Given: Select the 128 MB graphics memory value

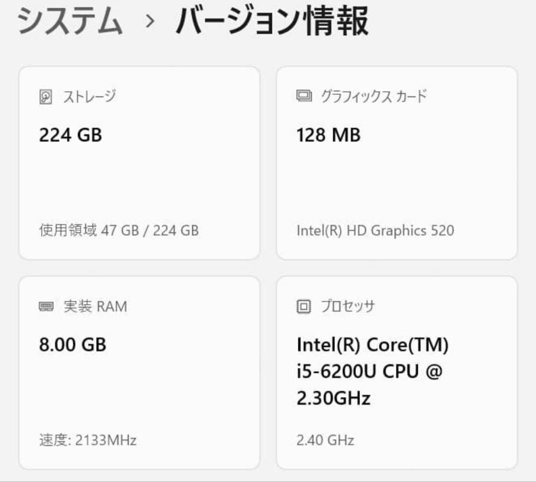Looking at the screenshot, I should tap(328, 135).
